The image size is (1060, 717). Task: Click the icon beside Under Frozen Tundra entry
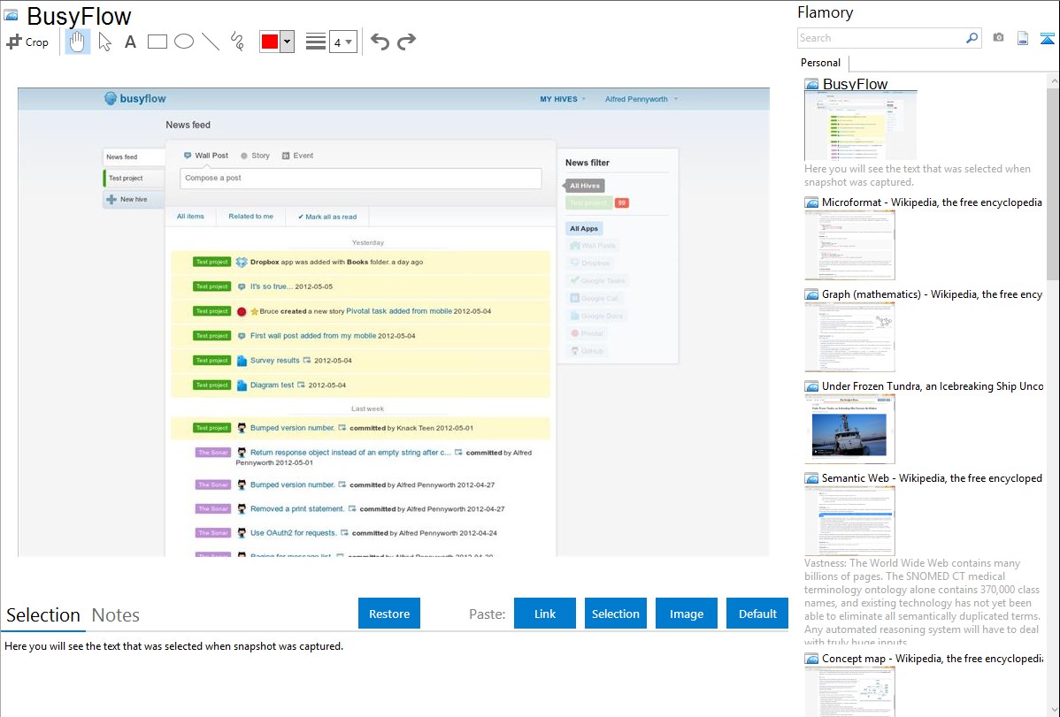811,386
